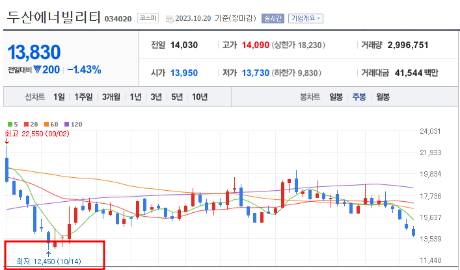Click the 코스피 market badge
Image resolution: width=460 pixels, height=270 pixels.
pos(148,18)
